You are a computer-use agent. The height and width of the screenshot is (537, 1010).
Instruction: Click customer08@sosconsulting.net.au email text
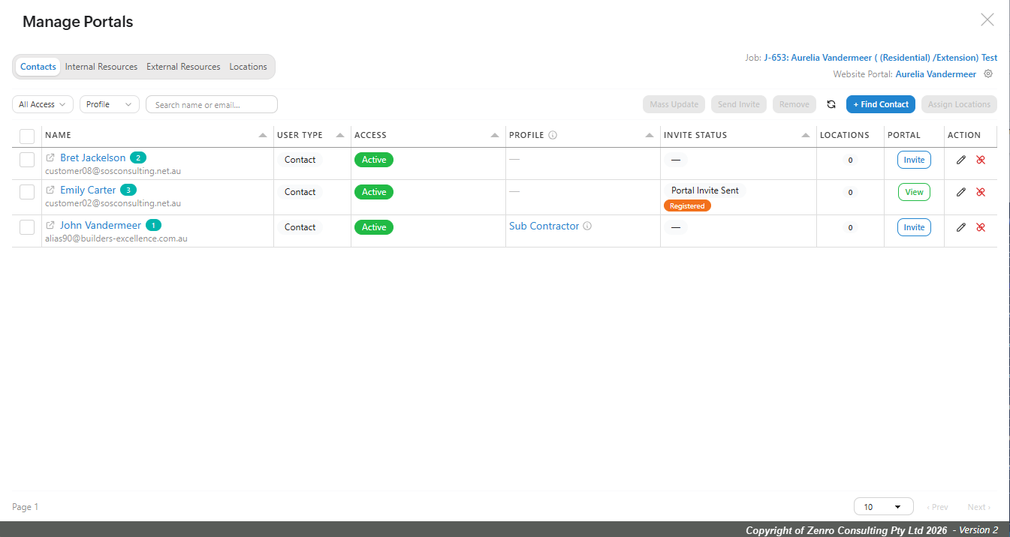point(113,171)
